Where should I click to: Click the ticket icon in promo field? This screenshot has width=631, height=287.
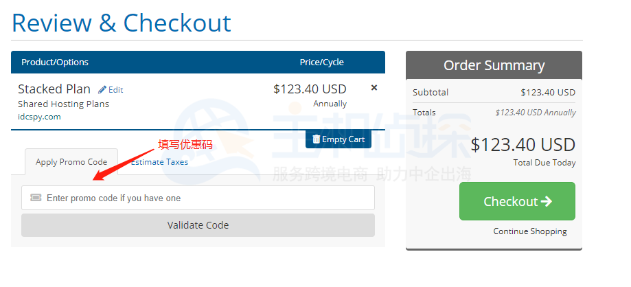pyautogui.click(x=36, y=198)
